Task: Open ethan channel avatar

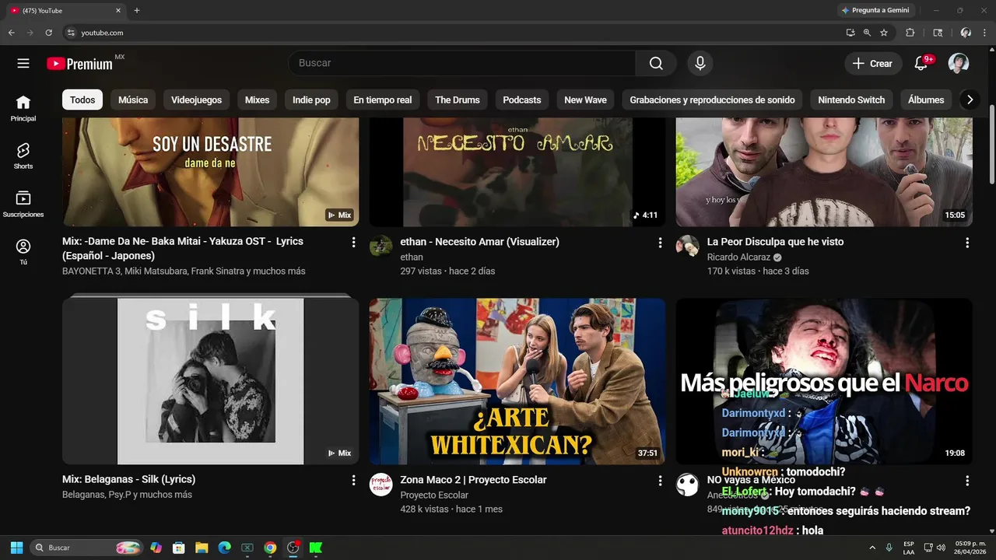Action: click(381, 246)
